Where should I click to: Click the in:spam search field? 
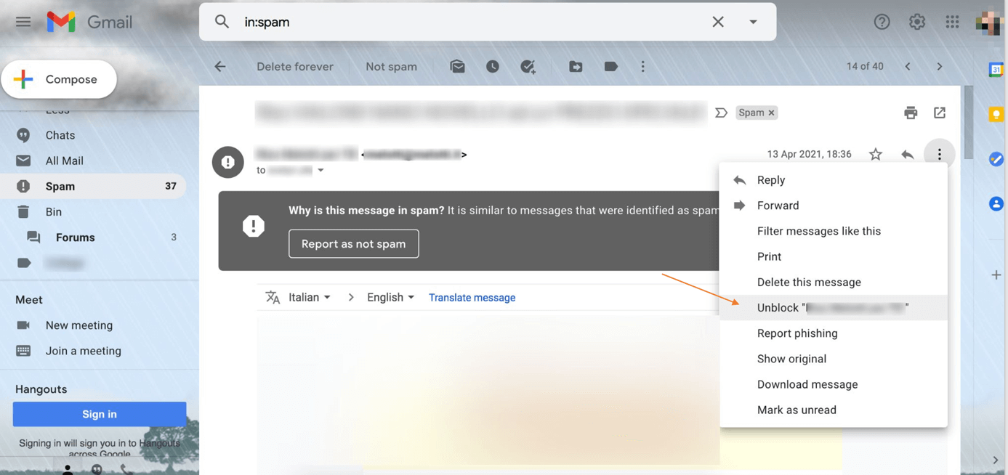[x=472, y=22]
